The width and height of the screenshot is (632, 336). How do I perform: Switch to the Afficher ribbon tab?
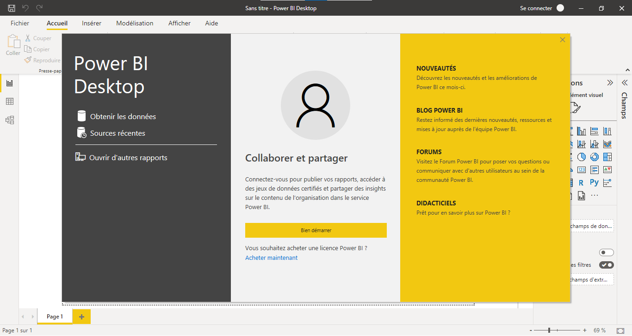coord(180,23)
